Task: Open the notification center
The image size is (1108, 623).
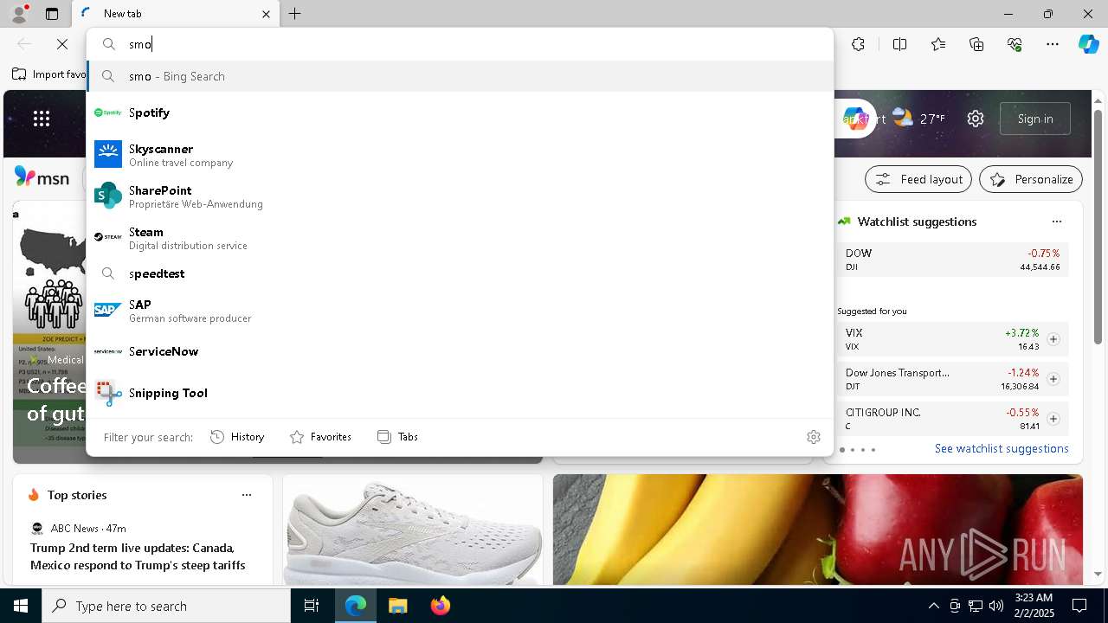Action: 1079,606
